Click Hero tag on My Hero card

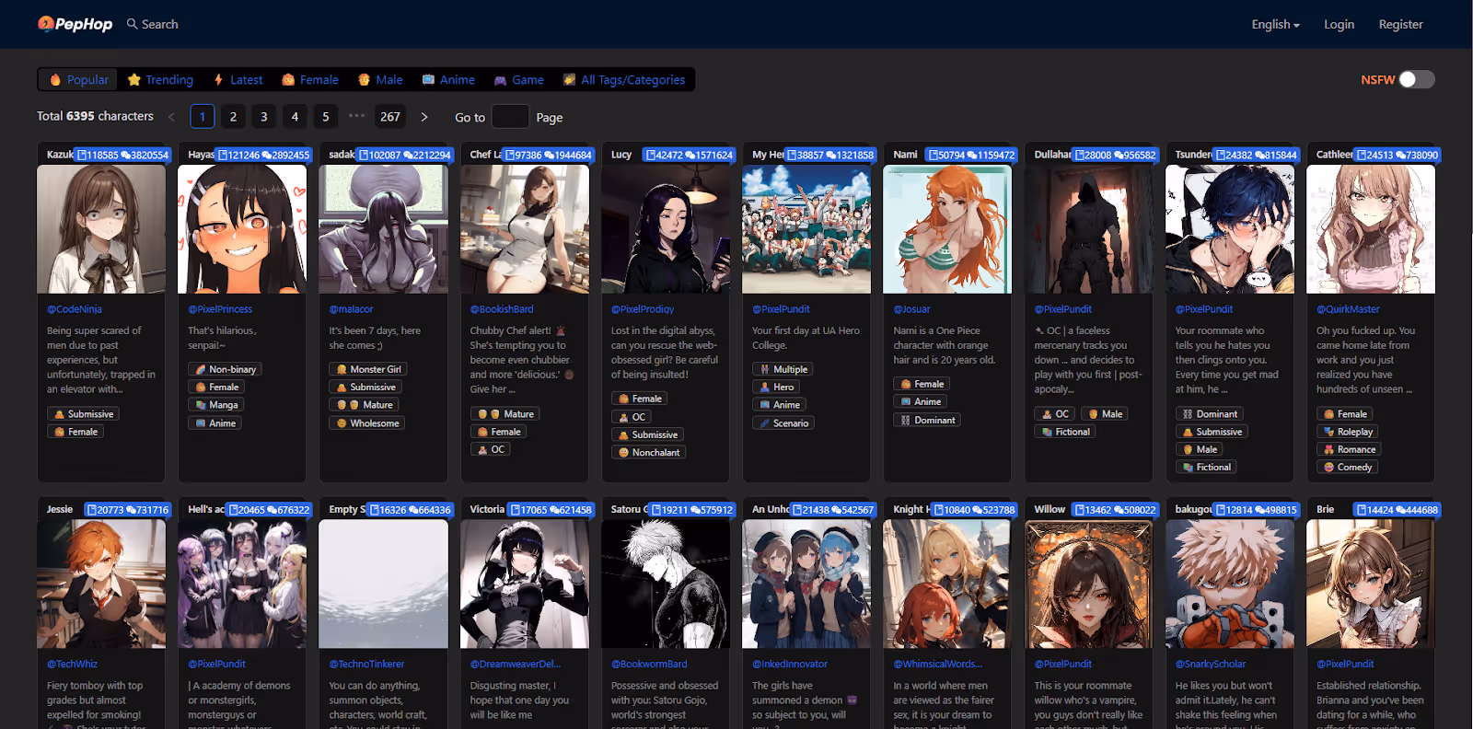pos(776,388)
